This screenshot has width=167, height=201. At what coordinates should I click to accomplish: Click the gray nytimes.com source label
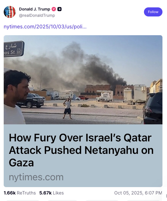pos(36,177)
